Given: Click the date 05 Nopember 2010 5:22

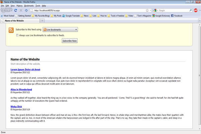Looking at the screenshot, I should [x=20, y=72].
